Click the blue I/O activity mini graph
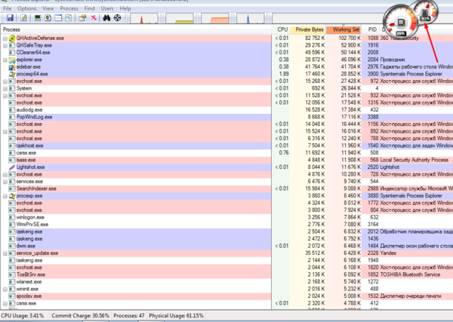This screenshot has width=453, height=322. tap(250, 18)
